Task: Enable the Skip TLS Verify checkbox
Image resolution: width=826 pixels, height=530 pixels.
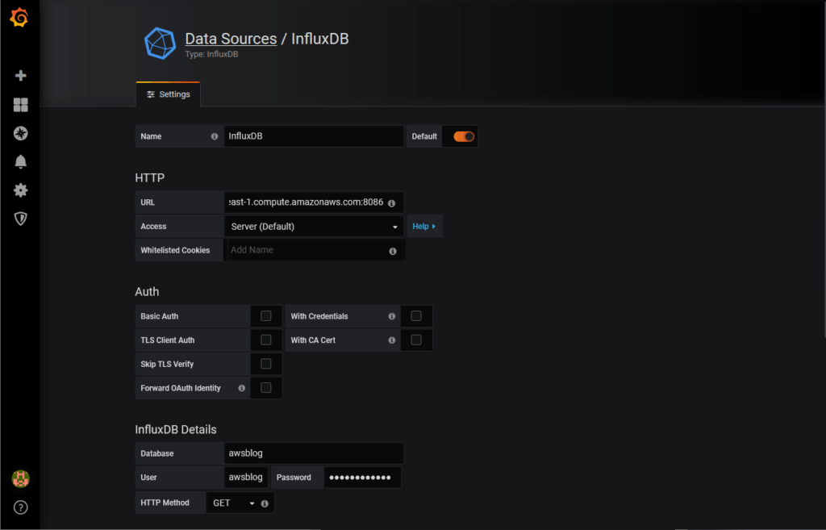Action: coord(266,364)
